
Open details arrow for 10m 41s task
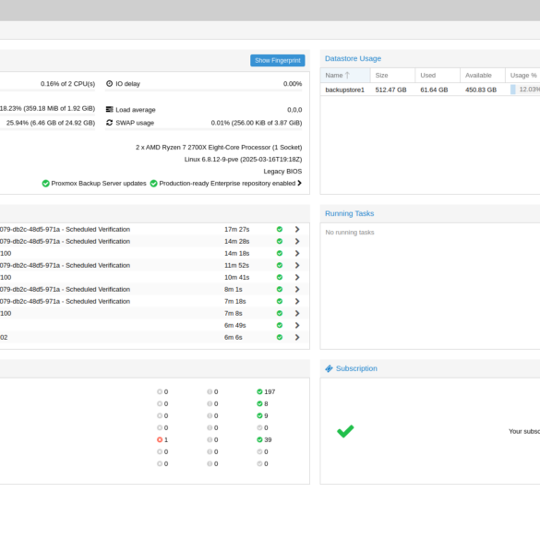(297, 277)
